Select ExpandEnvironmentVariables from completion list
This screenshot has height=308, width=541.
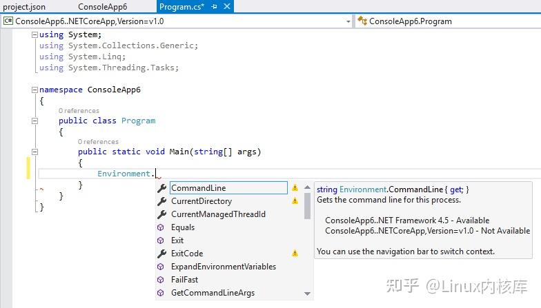tap(224, 267)
